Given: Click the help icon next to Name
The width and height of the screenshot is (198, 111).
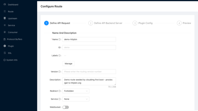Looking at the screenshot, I should click(59, 39).
